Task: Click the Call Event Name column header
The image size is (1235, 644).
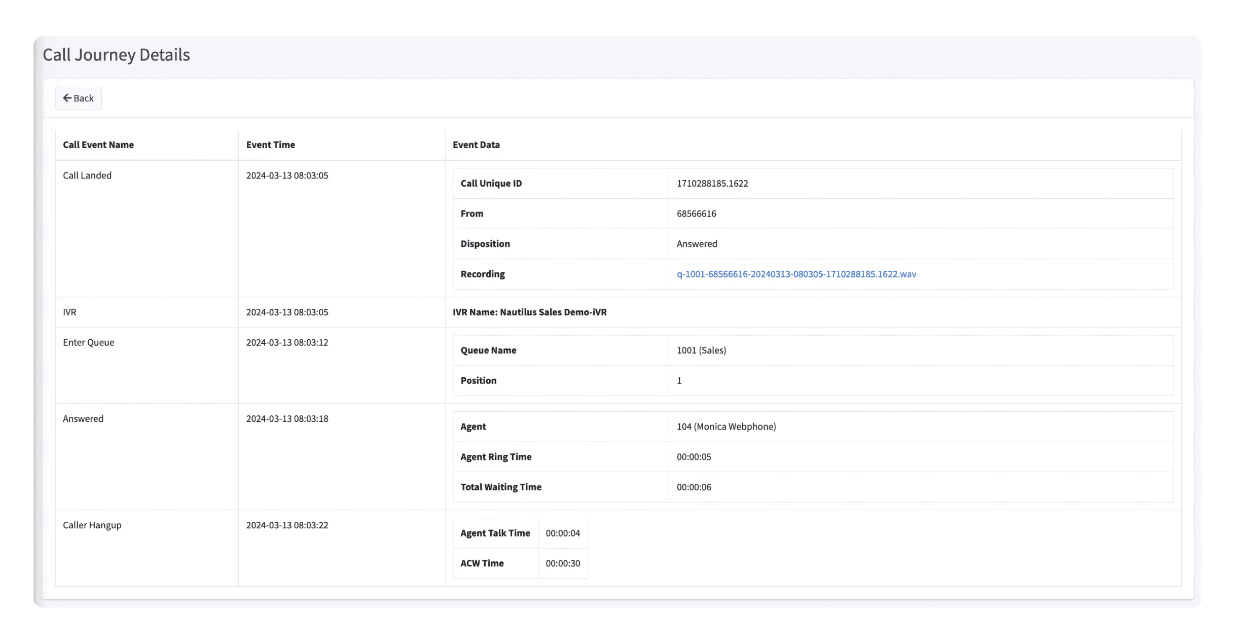Action: [x=98, y=145]
